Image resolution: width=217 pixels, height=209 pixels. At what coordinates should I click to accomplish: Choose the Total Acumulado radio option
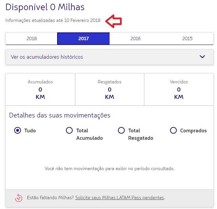pos(69,130)
